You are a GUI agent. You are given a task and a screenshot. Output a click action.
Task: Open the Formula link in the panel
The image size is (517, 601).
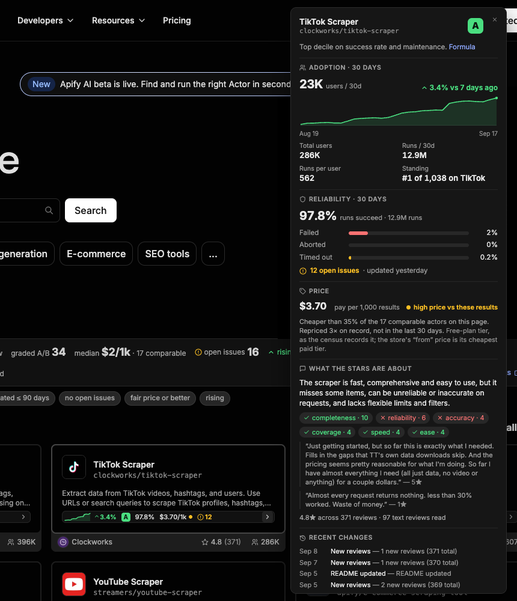(462, 47)
